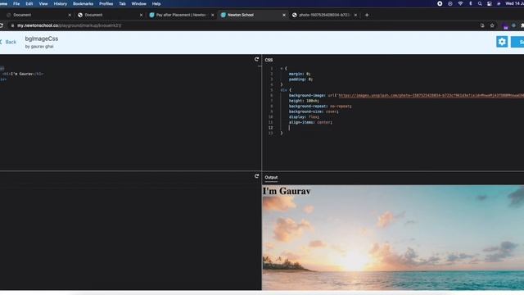This screenshot has height=295, width=524.
Task: Open the View menu
Action: click(x=43, y=3)
